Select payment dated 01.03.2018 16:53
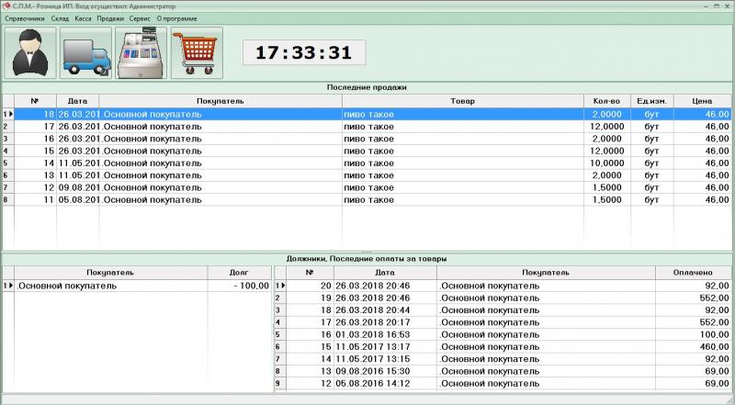 click(x=503, y=334)
